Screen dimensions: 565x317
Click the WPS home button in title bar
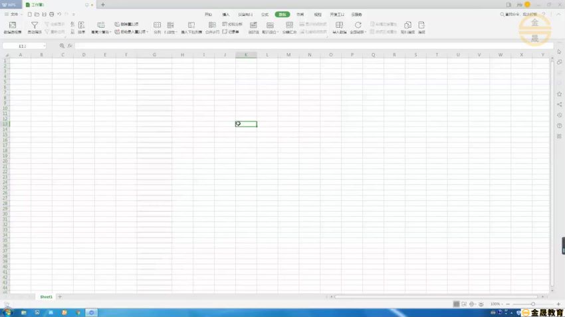coord(10,5)
